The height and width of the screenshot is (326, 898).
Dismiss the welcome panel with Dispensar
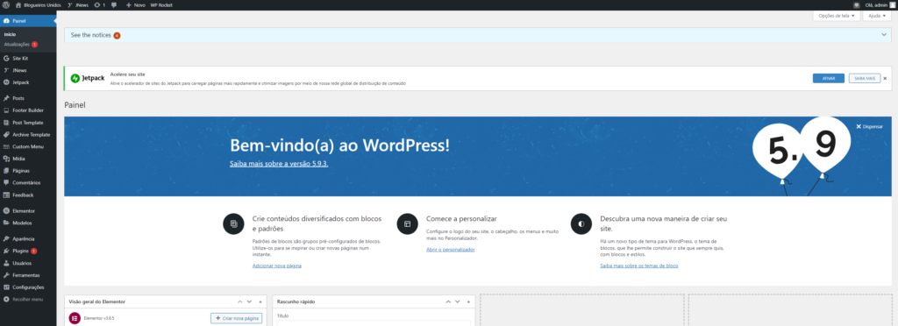point(869,126)
